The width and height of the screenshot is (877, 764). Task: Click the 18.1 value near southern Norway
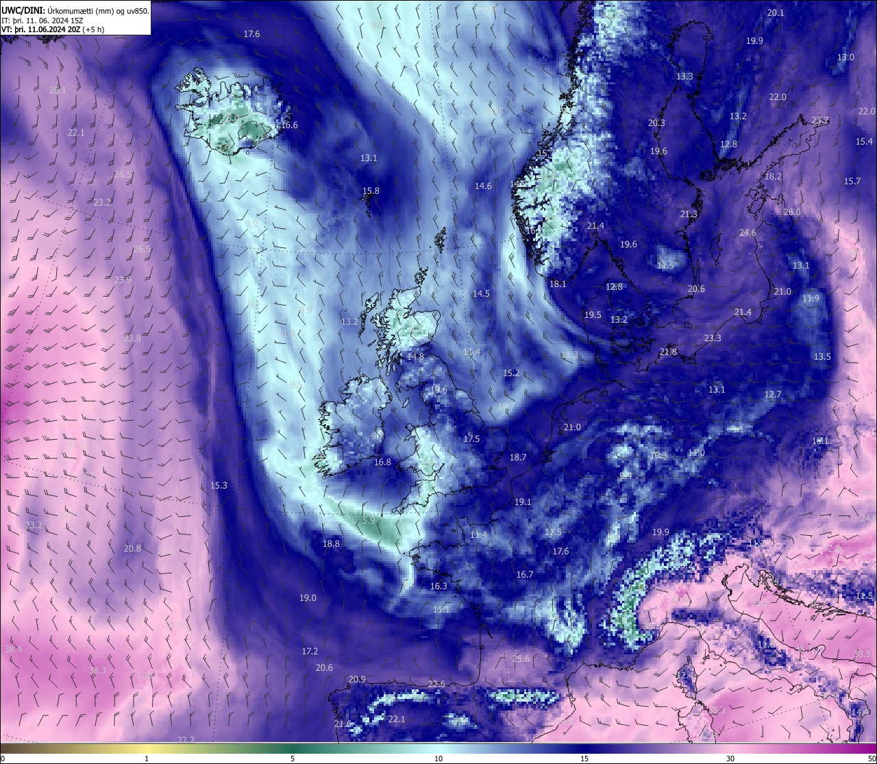[x=558, y=284]
